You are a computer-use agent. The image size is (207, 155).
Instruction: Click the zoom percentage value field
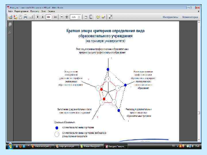coord(74,17)
